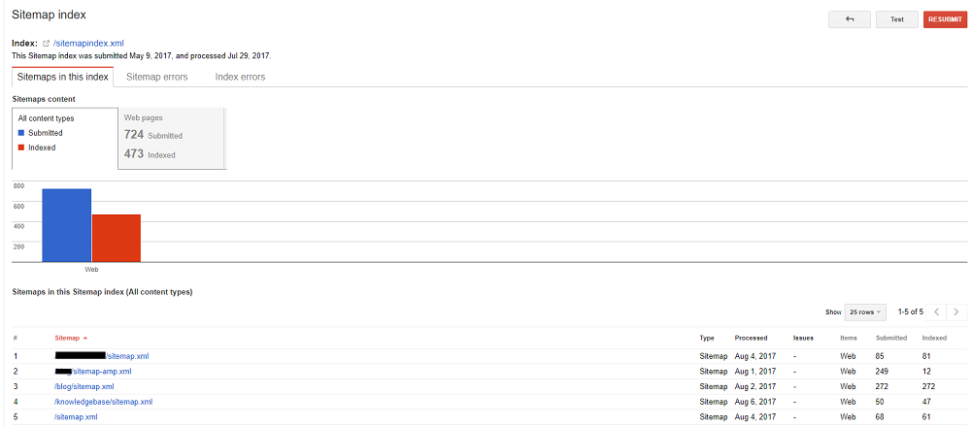971x426 pixels.
Task: Switch to Sitemap errors tab
Action: tap(157, 77)
